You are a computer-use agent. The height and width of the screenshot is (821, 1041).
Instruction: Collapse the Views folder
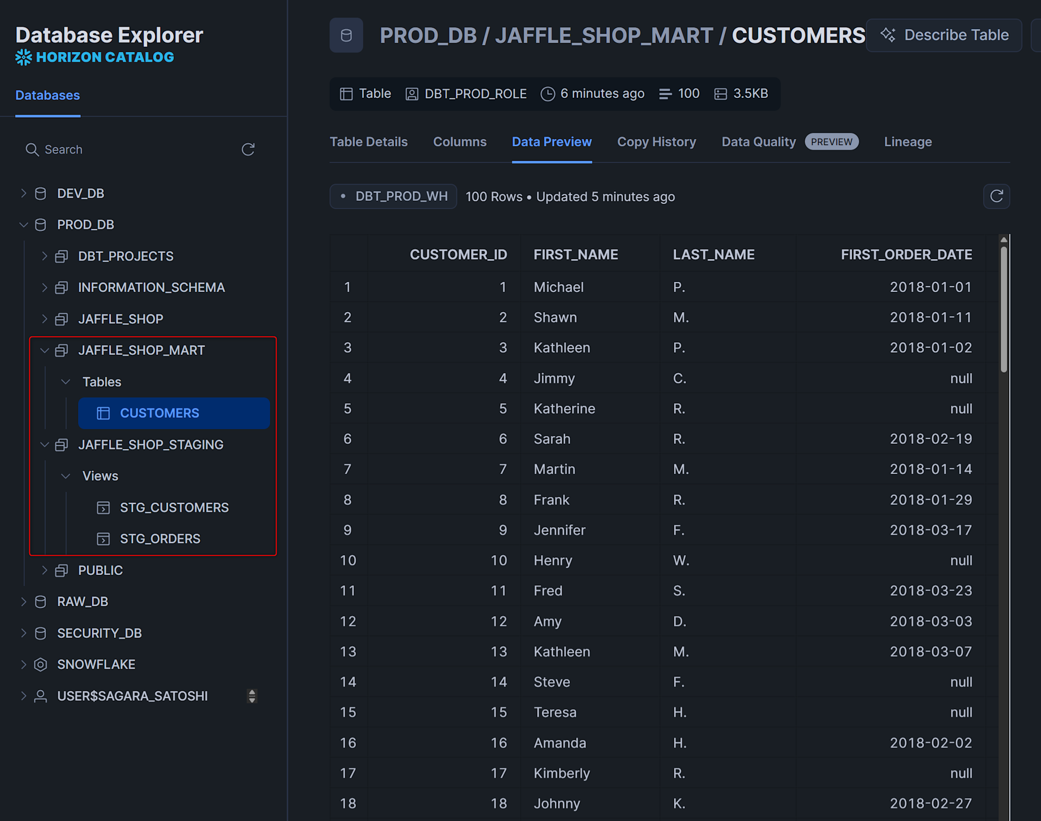(66, 476)
